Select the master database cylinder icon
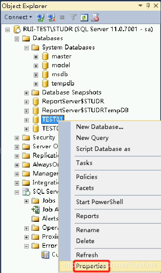 coord(45,57)
